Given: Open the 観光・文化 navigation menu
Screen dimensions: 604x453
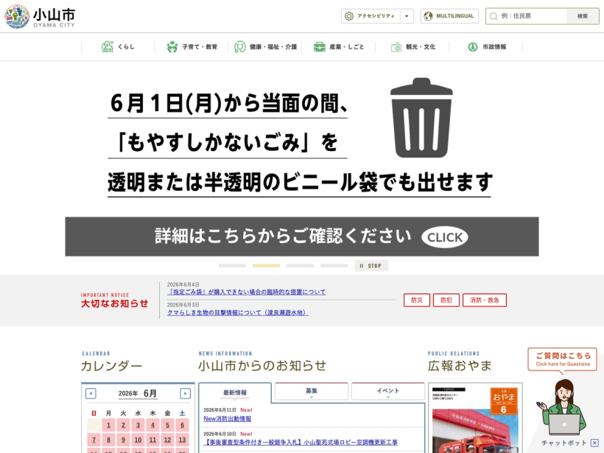Looking at the screenshot, I should 412,47.
